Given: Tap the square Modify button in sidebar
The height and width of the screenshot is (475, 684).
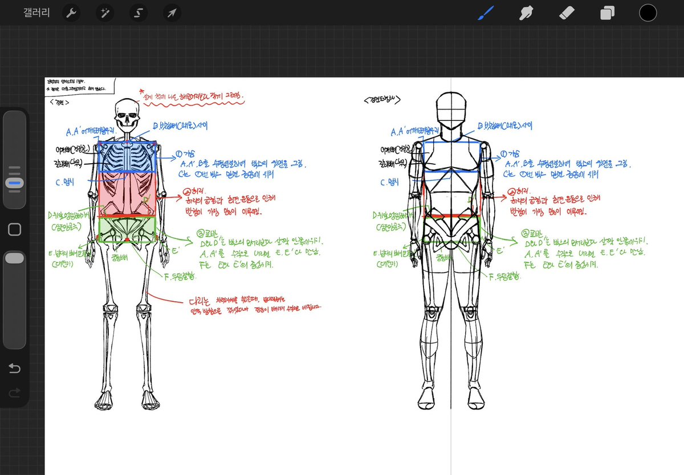Looking at the screenshot, I should pos(15,229).
